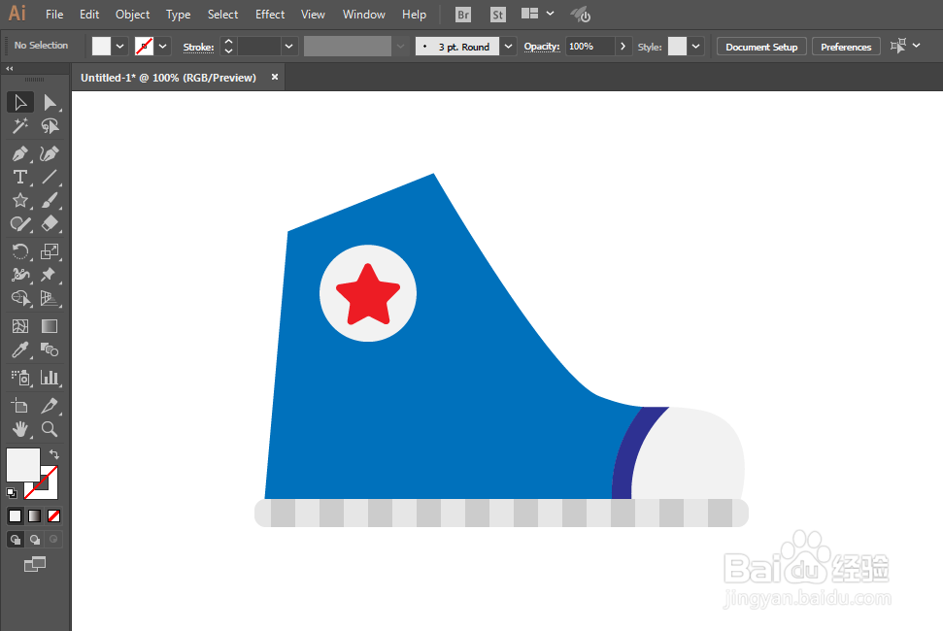Activate the Zoom tool
This screenshot has height=631, width=943.
50,429
